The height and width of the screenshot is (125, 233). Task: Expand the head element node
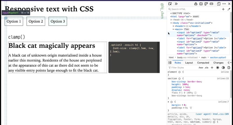[x=171, y=20]
